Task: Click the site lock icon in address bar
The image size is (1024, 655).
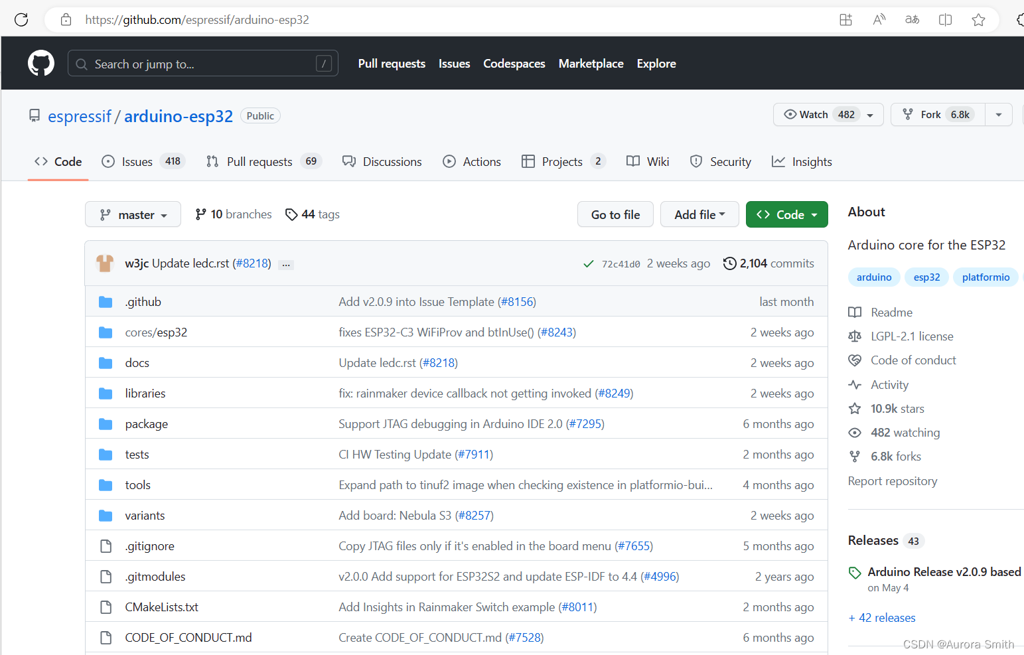Action: (x=66, y=20)
